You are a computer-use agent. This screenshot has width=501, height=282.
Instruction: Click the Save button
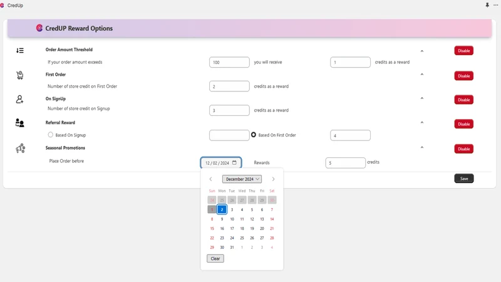[x=464, y=179]
